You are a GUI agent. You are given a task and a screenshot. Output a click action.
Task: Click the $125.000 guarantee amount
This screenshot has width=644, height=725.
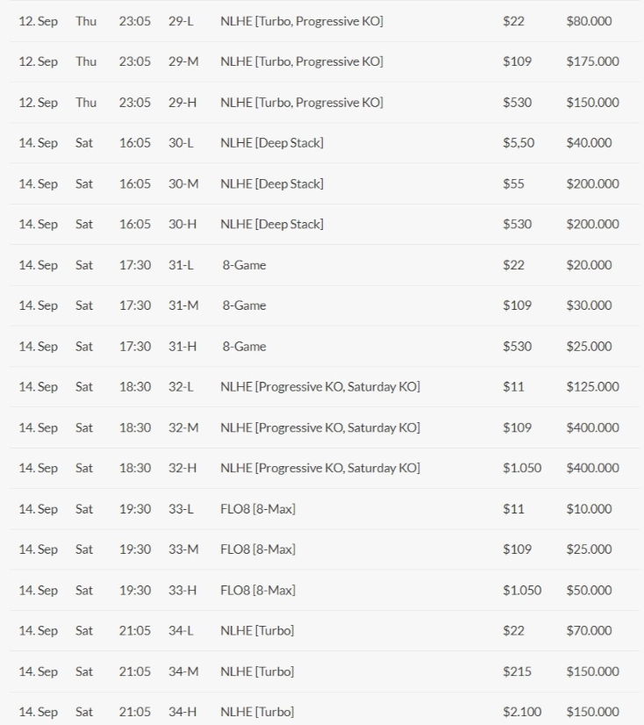pyautogui.click(x=592, y=386)
